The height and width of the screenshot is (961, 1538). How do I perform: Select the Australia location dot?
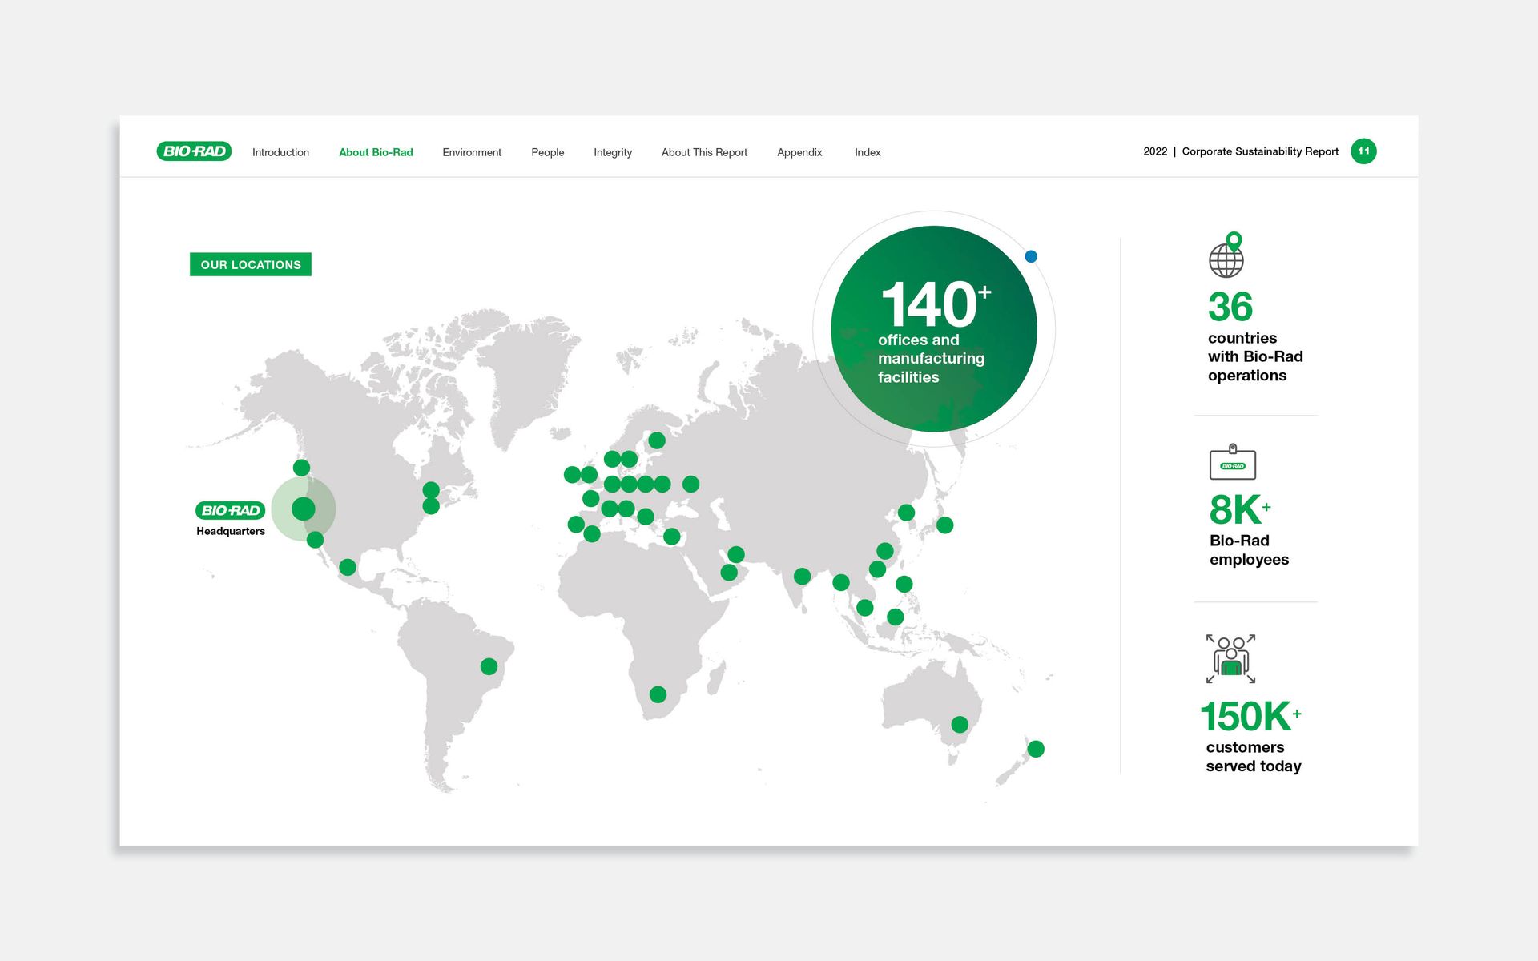click(960, 725)
